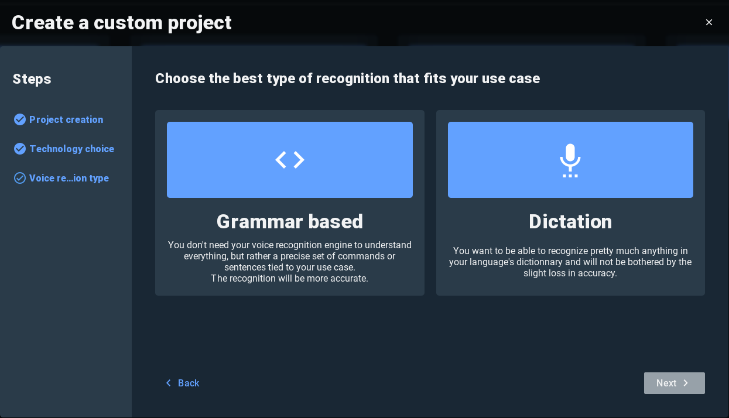Image resolution: width=729 pixels, height=418 pixels.
Task: Open the Voice re...ion type step
Action: coord(69,178)
